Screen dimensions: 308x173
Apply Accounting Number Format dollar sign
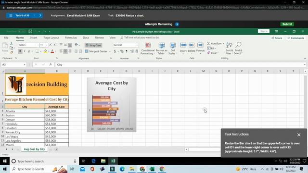pyautogui.click(x=115, y=51)
